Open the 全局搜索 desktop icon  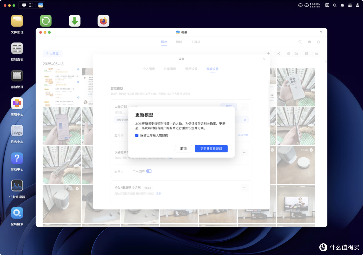coord(17,213)
